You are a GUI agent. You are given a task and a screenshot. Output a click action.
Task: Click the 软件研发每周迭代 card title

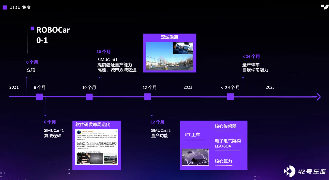click(x=93, y=124)
